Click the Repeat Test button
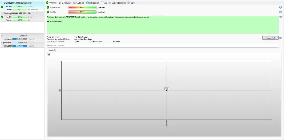This screenshot has width=284, height=140. pos(270,38)
